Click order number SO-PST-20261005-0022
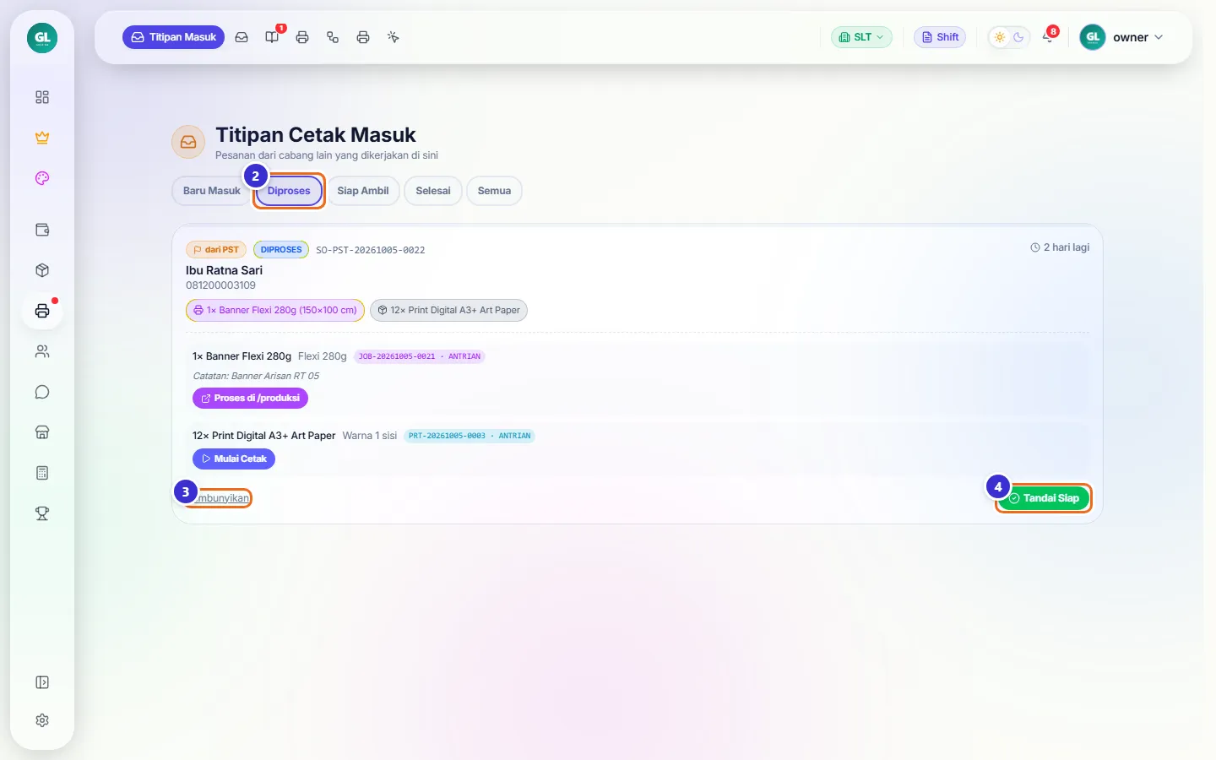 pyautogui.click(x=370, y=250)
